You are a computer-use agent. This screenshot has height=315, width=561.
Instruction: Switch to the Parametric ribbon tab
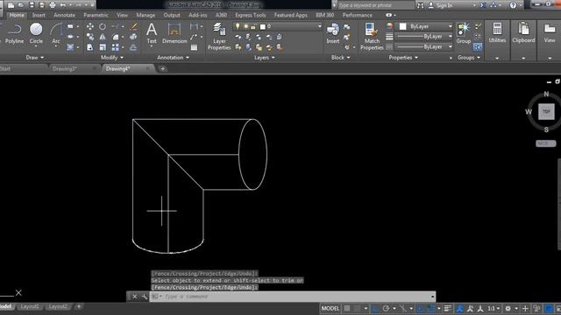pyautogui.click(x=96, y=15)
